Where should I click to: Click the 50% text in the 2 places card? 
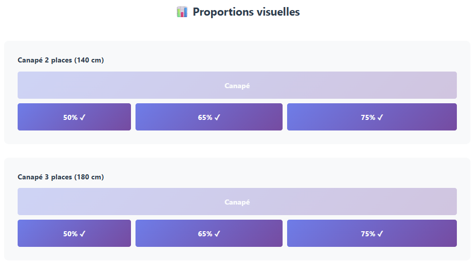tap(71, 117)
